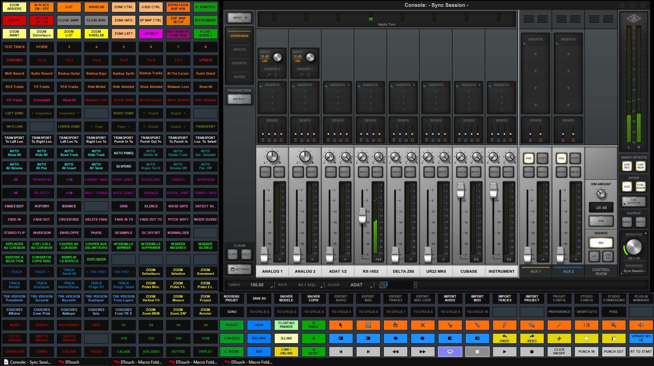Clear CLIPS in the console
Image resolution: width=654 pixels, height=366 pixels.
tap(233, 254)
